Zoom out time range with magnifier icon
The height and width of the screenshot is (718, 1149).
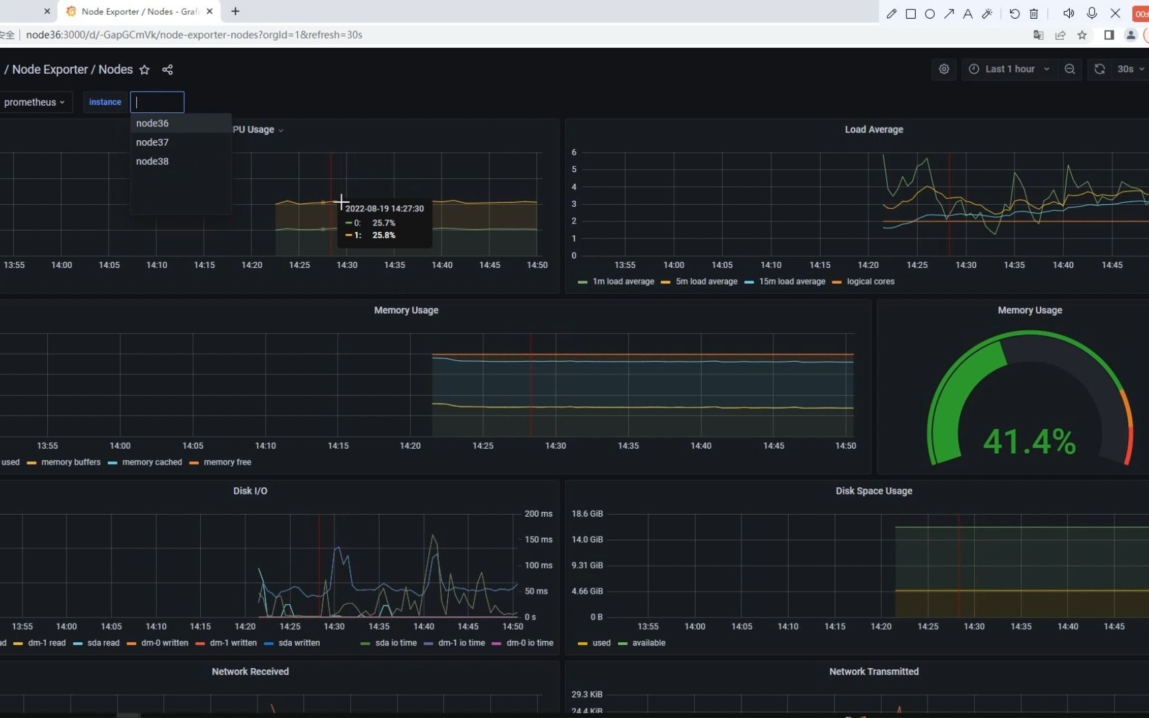(x=1071, y=69)
